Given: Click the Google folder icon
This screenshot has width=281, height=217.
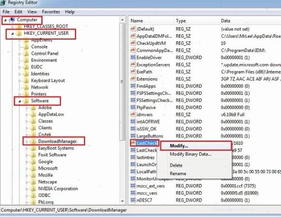Looking at the screenshot, I should click(34, 162).
